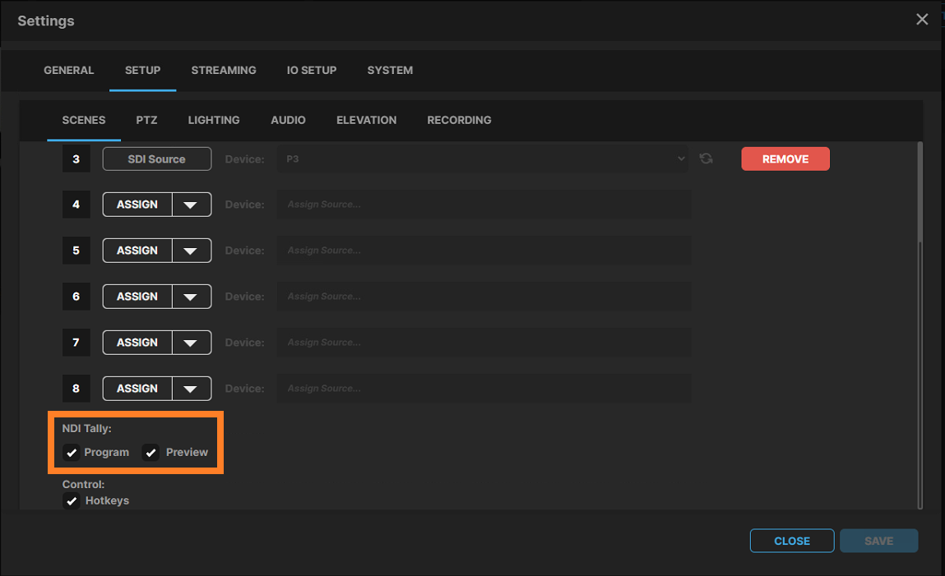Image resolution: width=945 pixels, height=576 pixels.
Task: Expand the source type arrow for scene 4
Action: click(x=191, y=205)
